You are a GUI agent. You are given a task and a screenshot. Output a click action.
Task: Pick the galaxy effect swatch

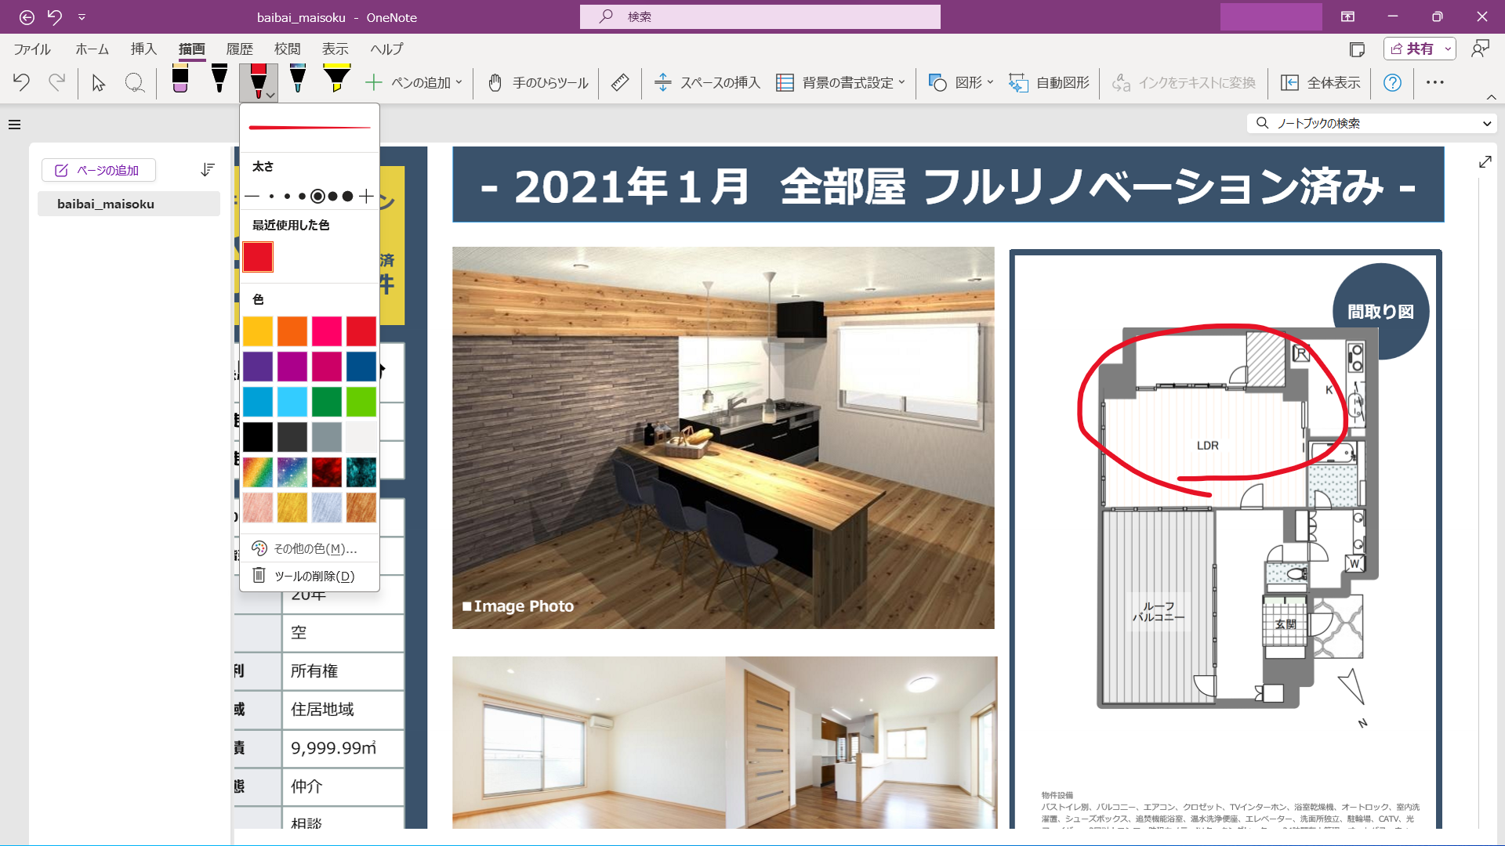292,472
